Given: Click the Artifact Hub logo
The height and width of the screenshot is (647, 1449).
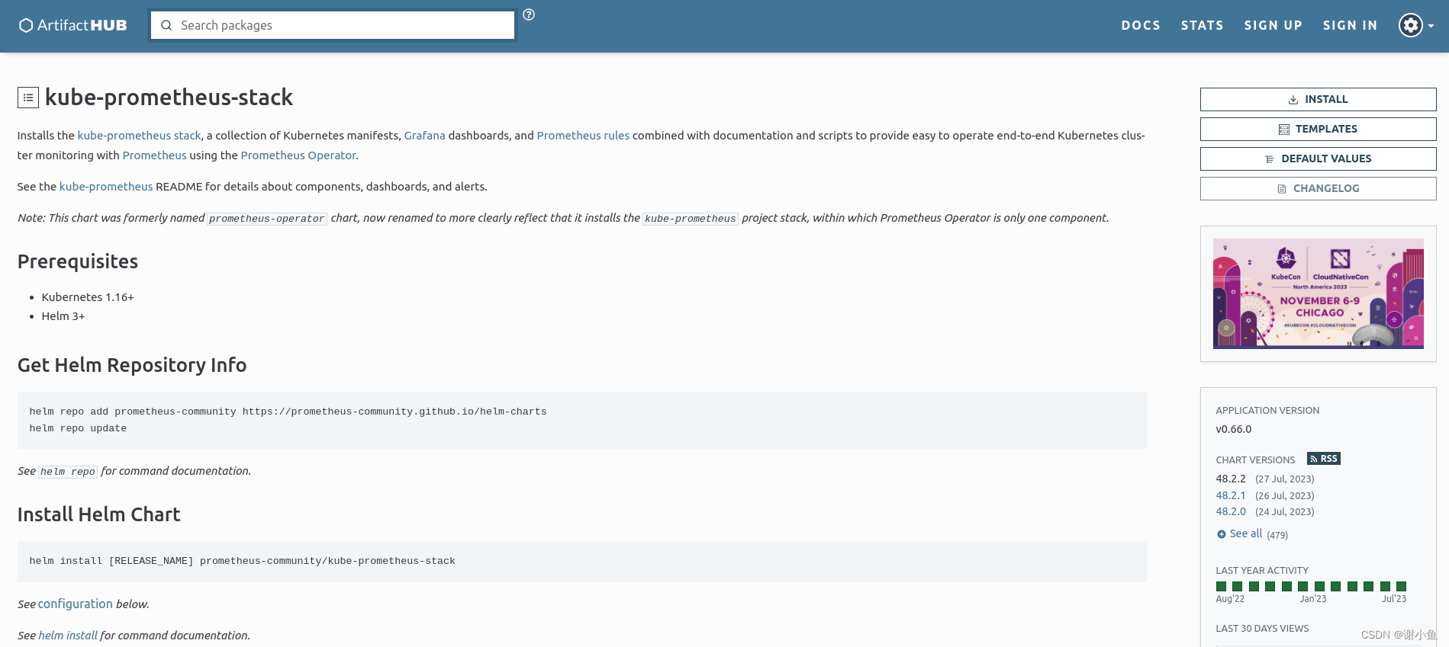Looking at the screenshot, I should point(72,25).
